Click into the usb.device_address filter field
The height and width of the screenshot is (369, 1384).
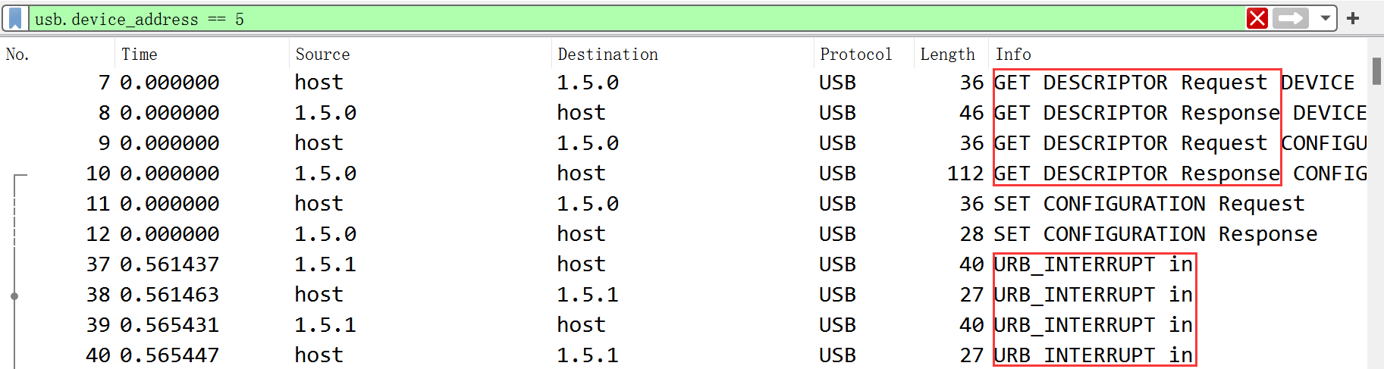click(x=607, y=19)
